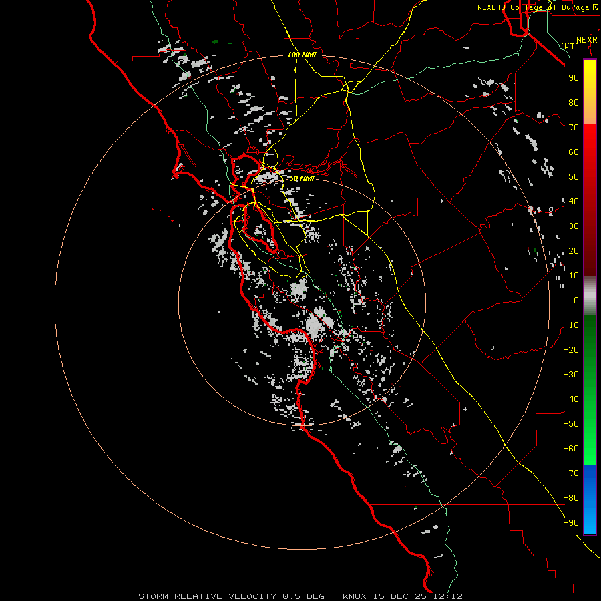Click the "15 DEC 25" date in footer
The height and width of the screenshot is (601, 601).
click(401, 596)
